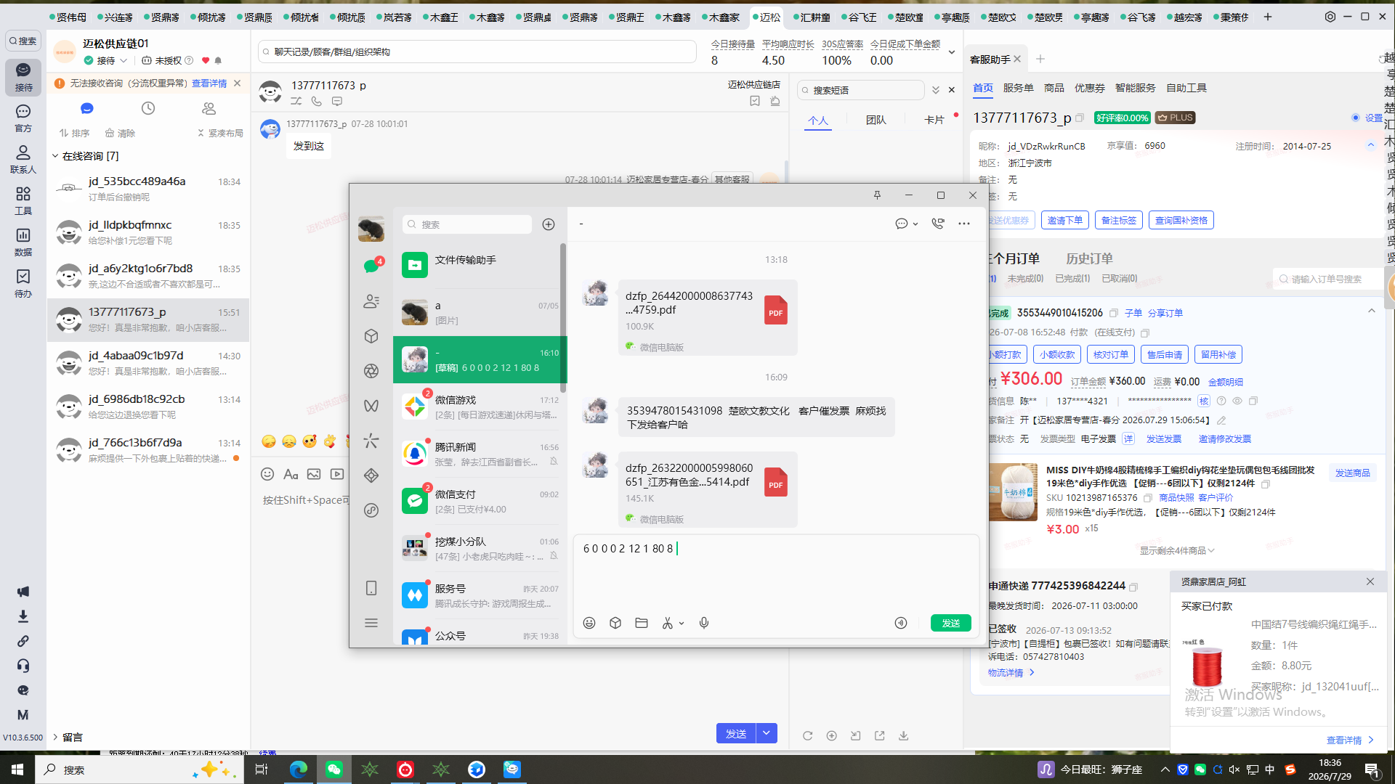This screenshot has height=784, width=1395.
Task: Open the megaphone announcements icon in JD sidebar
Action: click(x=23, y=592)
